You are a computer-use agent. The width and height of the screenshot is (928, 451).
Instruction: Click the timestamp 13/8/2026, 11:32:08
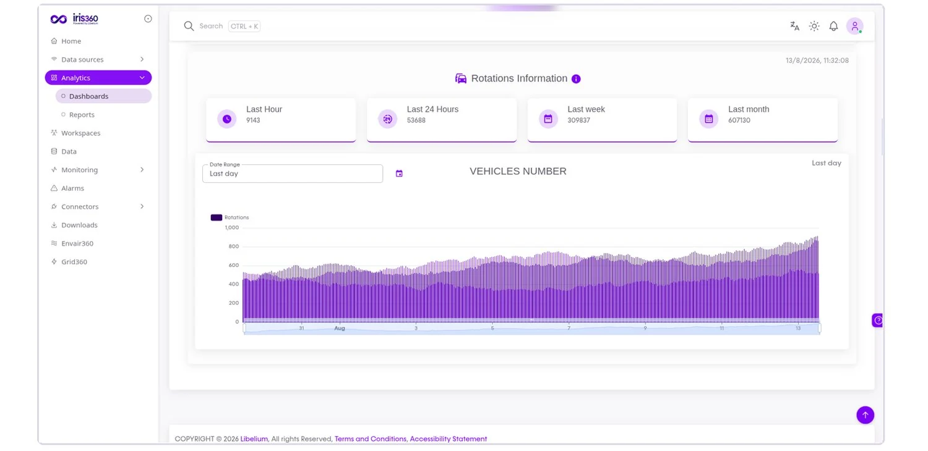pos(817,61)
